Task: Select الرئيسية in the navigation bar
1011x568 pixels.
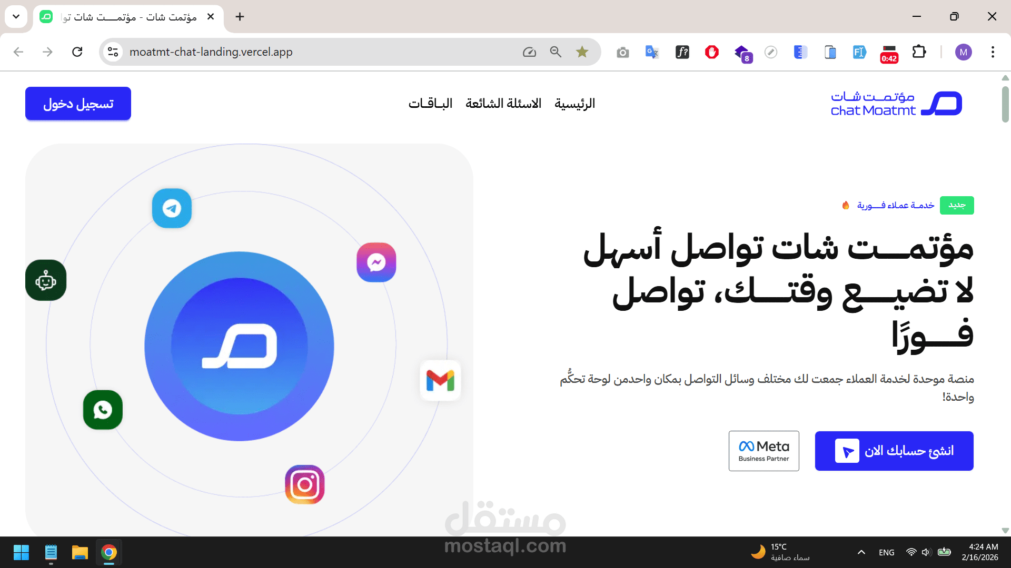Action: 574,103
